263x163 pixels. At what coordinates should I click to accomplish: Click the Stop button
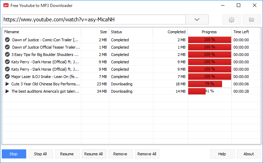click(14, 154)
